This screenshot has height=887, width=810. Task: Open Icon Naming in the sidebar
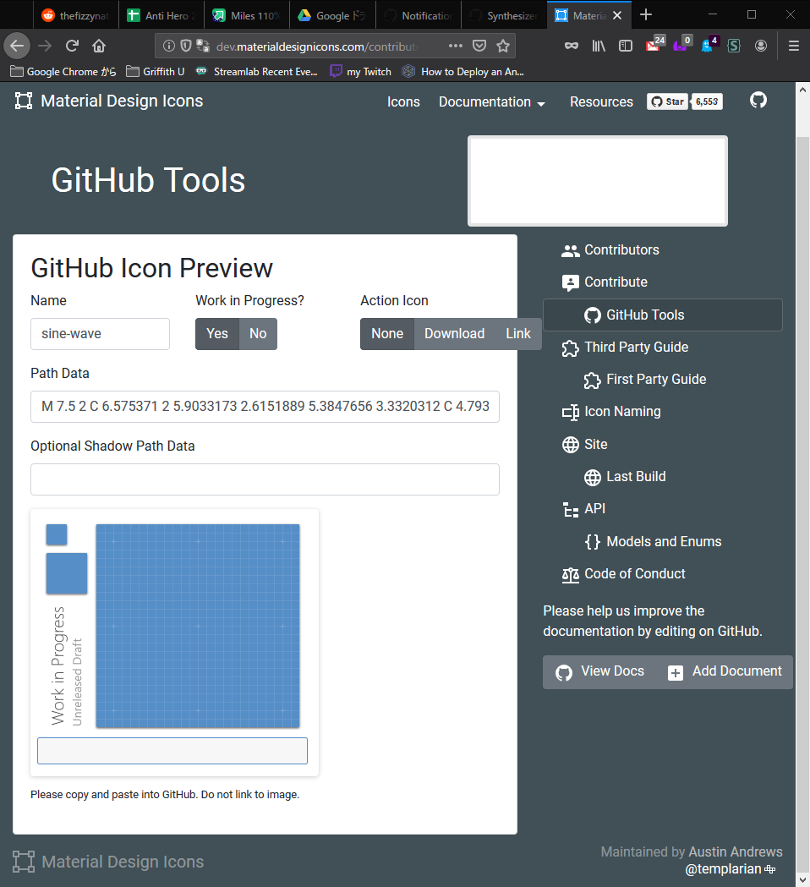[622, 412]
